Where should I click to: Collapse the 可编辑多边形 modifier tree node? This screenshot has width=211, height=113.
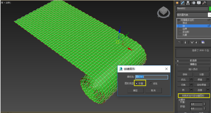179,20
